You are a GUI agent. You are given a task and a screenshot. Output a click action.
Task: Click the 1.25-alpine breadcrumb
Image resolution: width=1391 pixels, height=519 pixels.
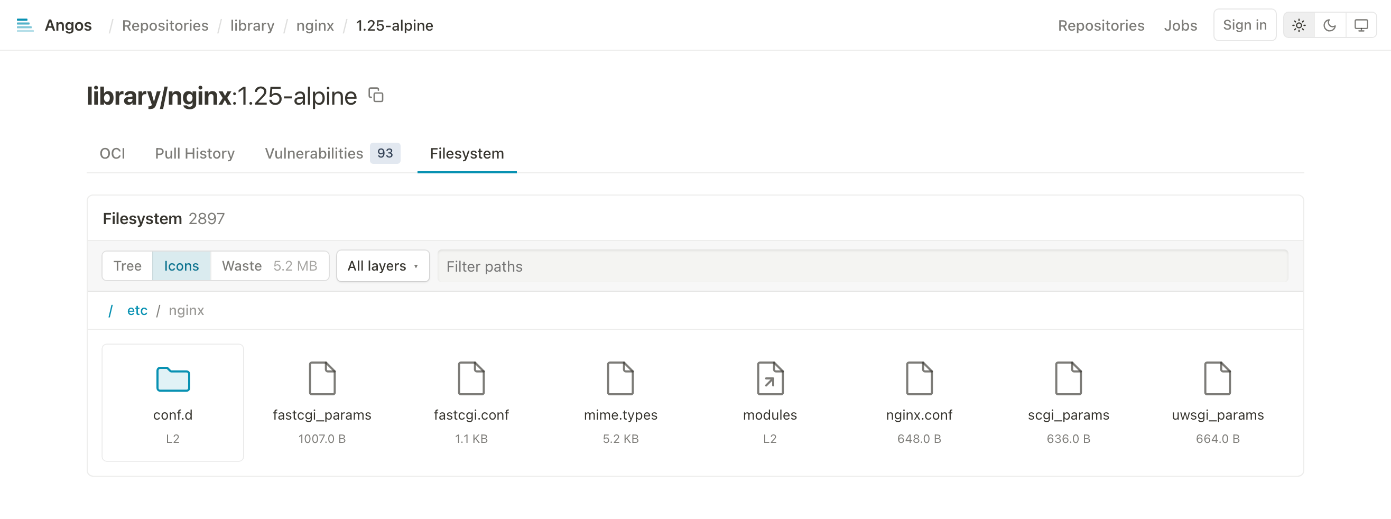click(x=395, y=25)
